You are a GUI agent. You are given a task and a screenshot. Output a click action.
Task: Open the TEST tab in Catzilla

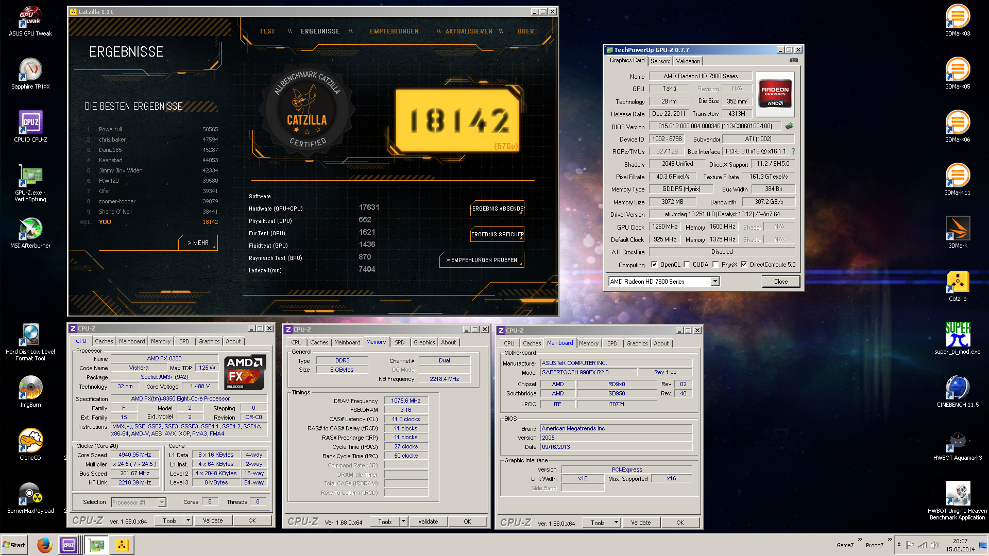267,31
